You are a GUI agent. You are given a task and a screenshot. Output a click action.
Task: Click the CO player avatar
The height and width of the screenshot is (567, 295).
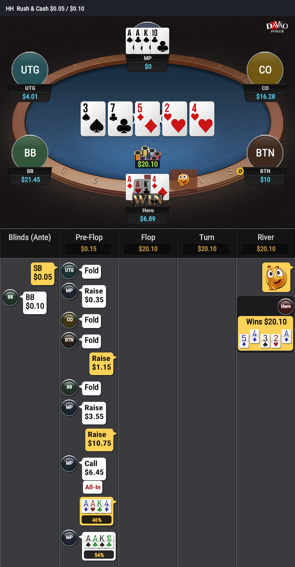click(265, 70)
